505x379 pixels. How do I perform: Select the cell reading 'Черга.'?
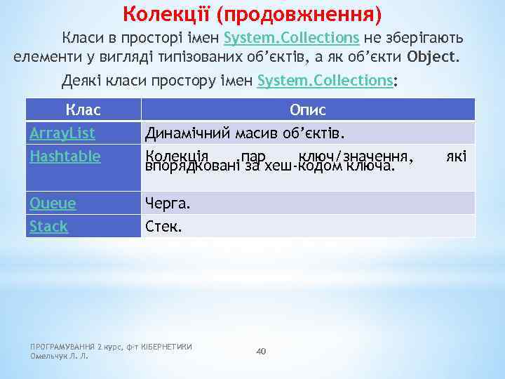pos(308,204)
